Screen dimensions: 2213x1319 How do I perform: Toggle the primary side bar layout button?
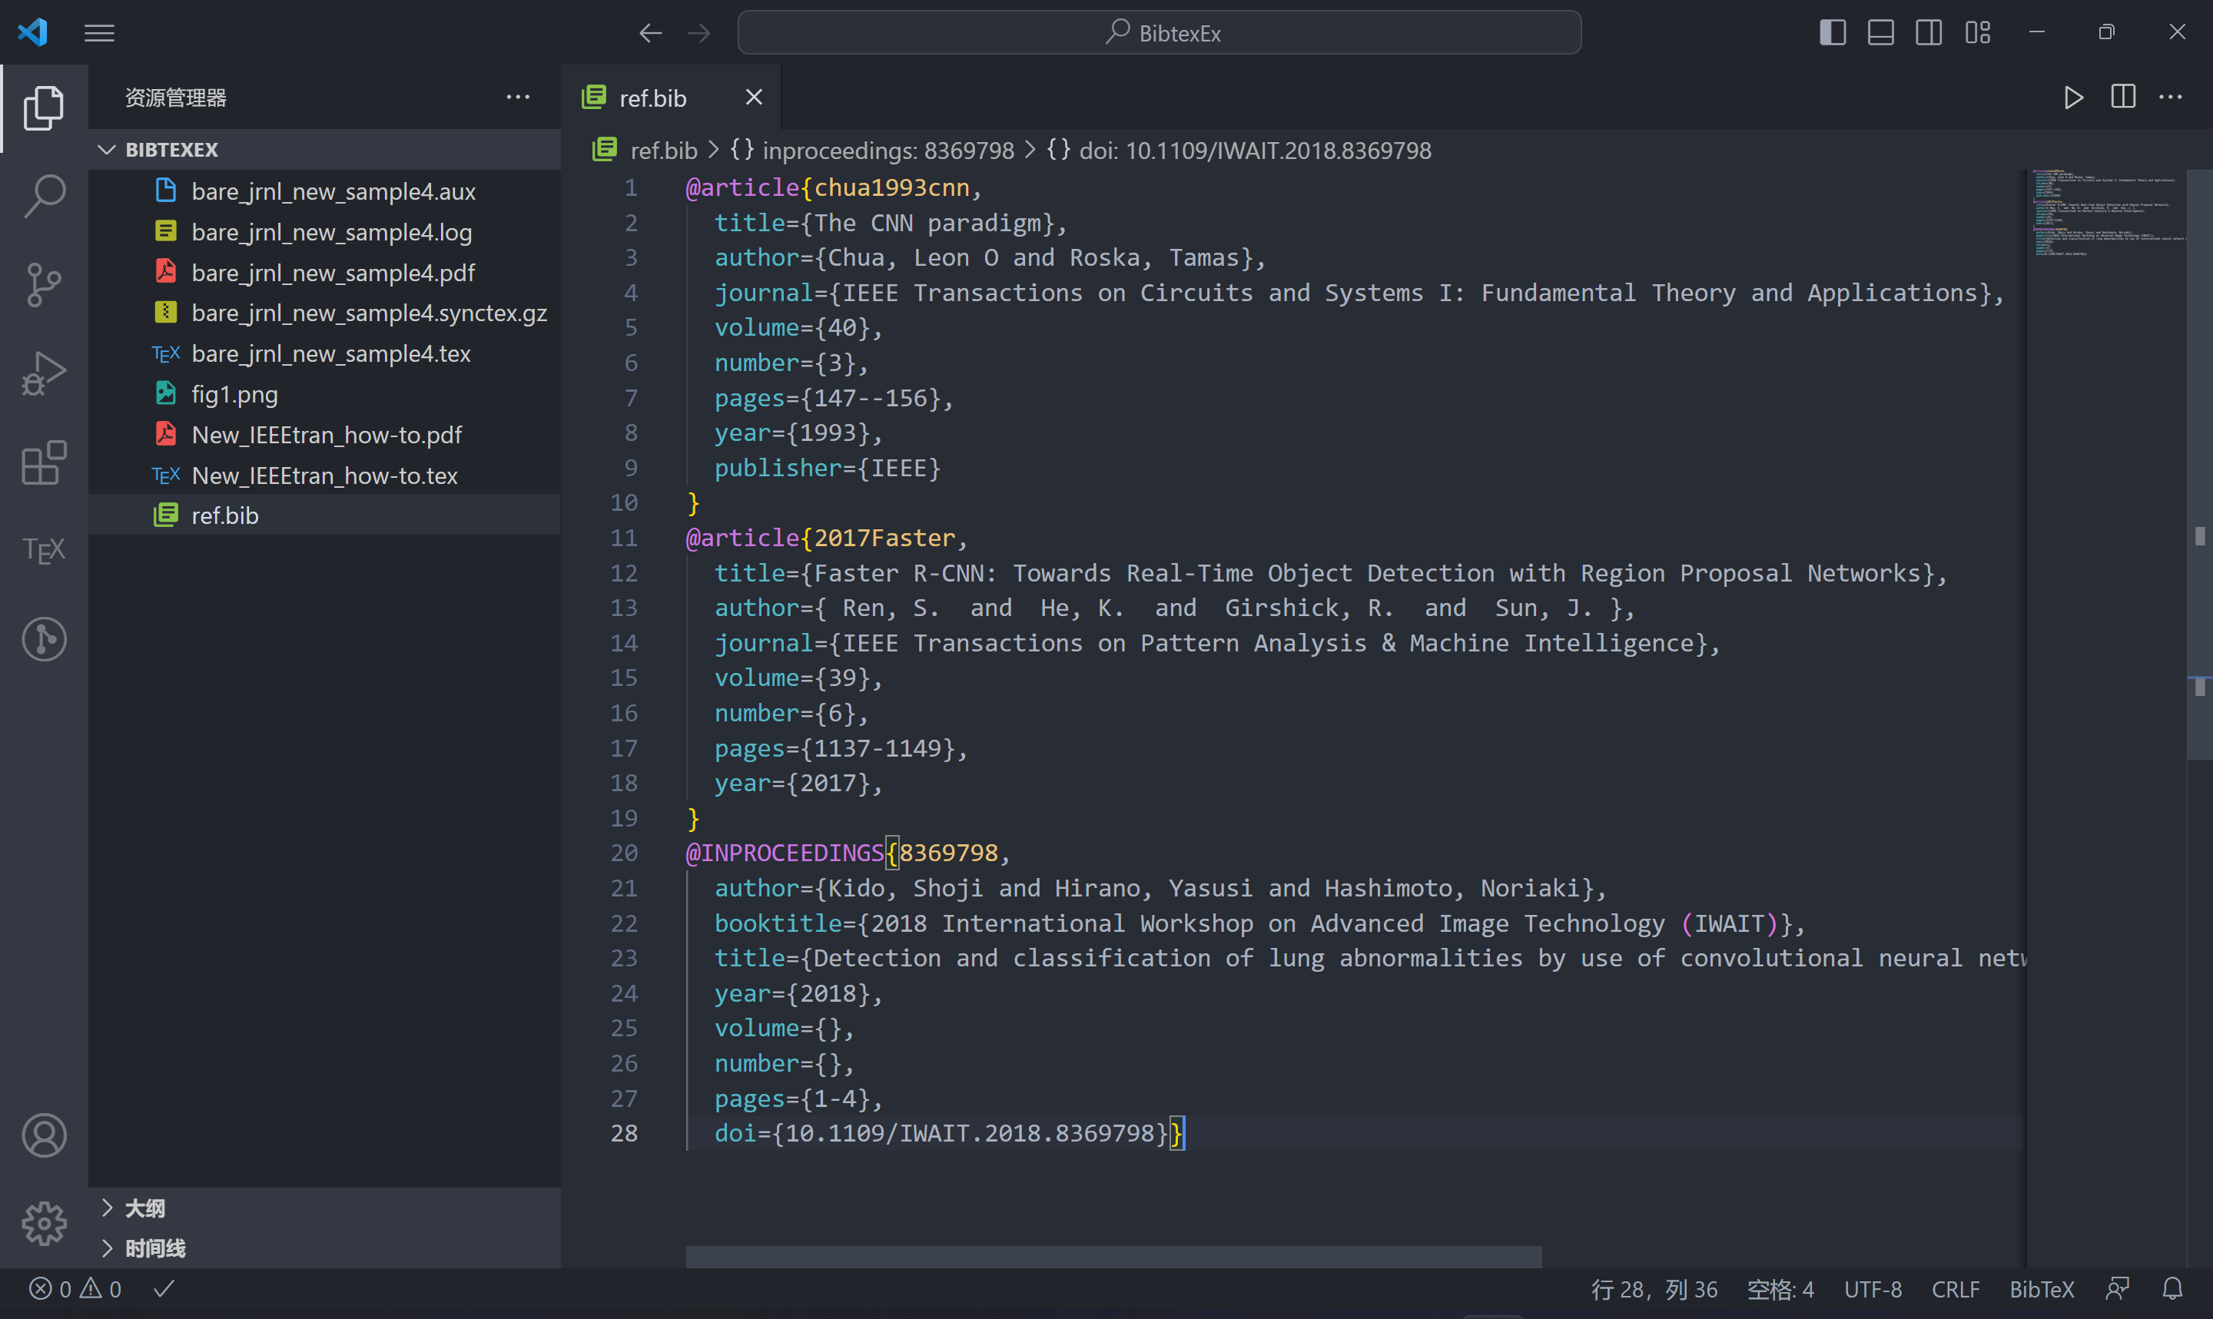point(1833,33)
